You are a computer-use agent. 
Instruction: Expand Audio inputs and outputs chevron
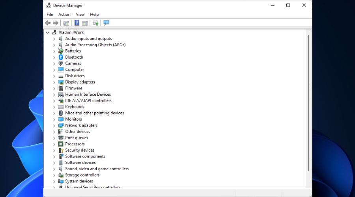click(x=54, y=39)
